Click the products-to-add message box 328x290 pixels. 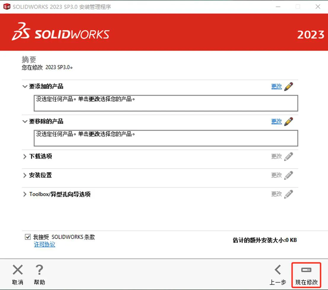click(166, 103)
